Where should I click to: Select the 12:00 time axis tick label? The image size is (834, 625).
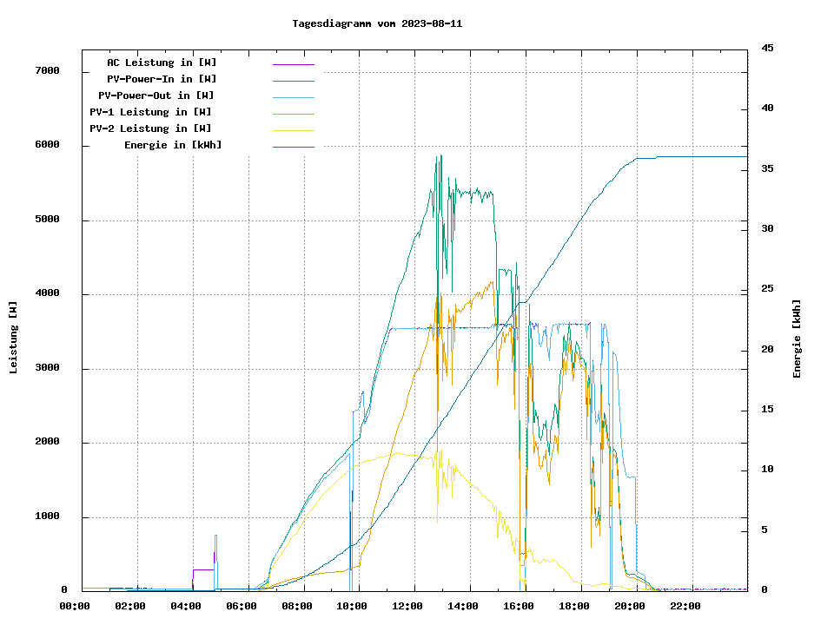pos(407,606)
